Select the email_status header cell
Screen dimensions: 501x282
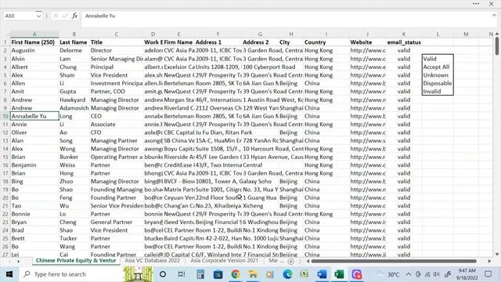point(404,42)
